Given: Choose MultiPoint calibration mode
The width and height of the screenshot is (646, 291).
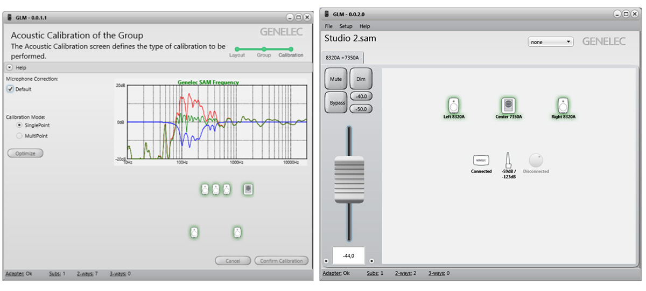Looking at the screenshot, I should click(20, 136).
